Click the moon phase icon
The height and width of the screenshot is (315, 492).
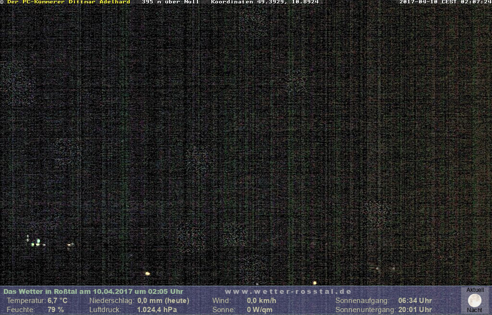pyautogui.click(x=474, y=301)
